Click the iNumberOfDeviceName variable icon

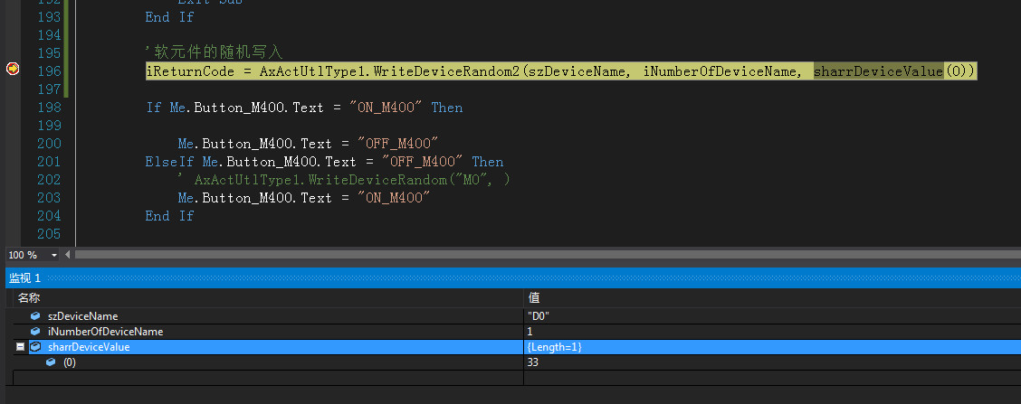click(35, 332)
